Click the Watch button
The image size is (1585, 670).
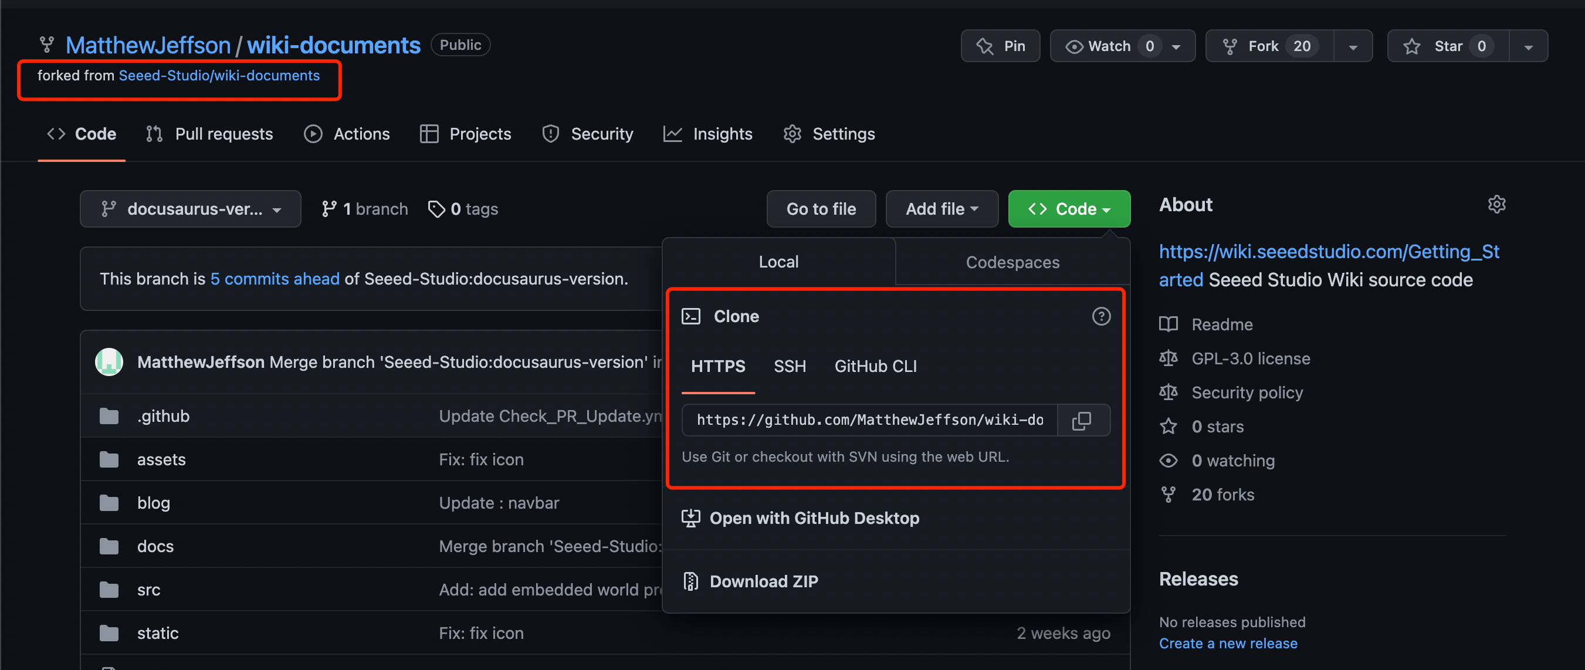click(1109, 46)
